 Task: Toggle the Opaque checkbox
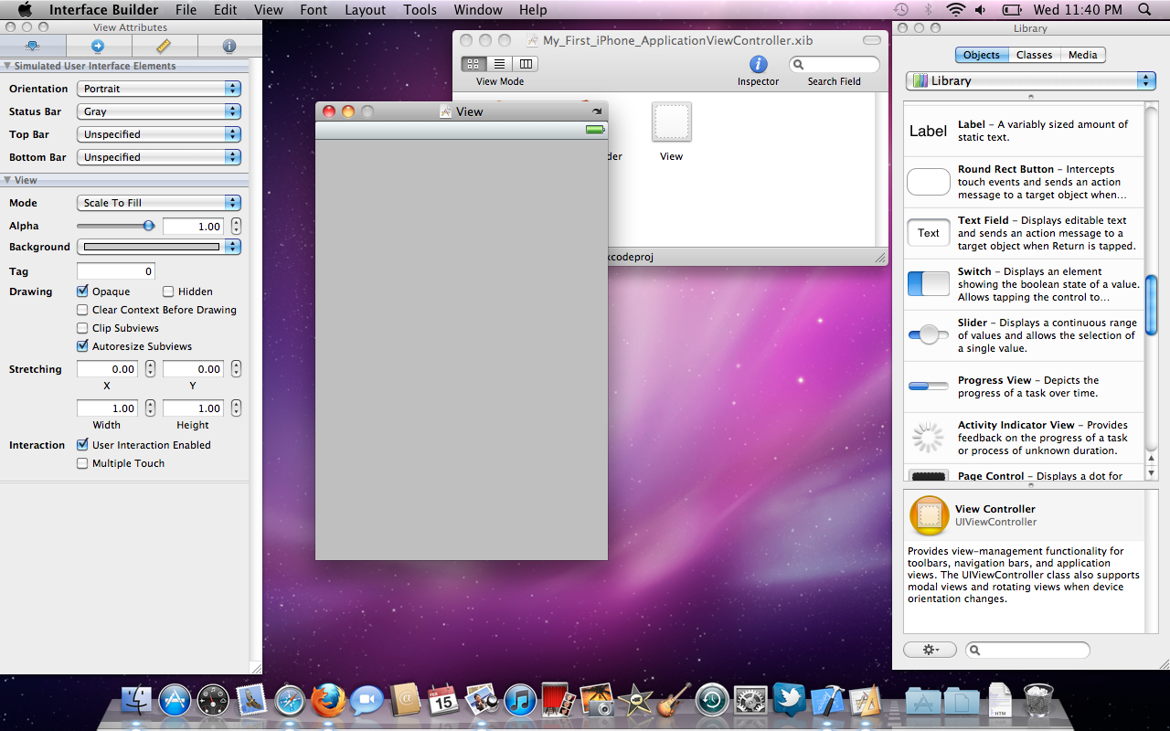pyautogui.click(x=83, y=291)
